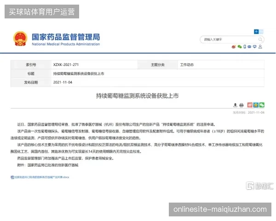Click the 主题分类 label cell

tap(157, 64)
